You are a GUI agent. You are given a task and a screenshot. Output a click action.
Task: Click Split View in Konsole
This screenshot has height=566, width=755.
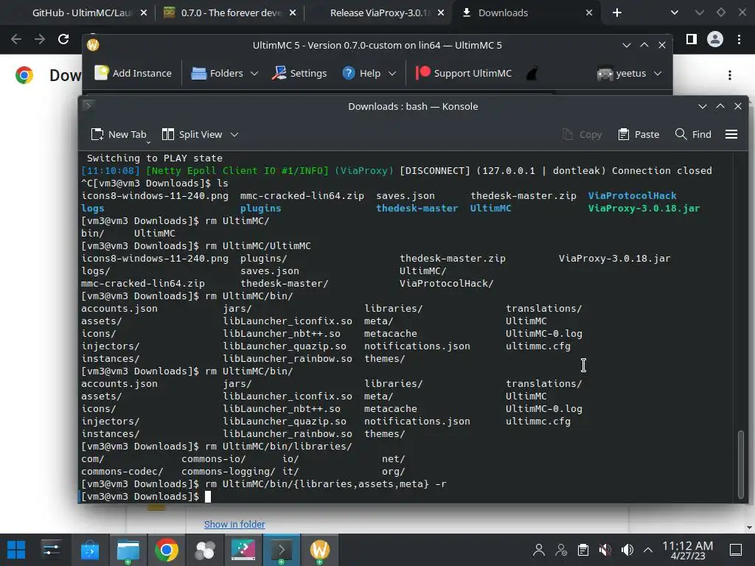[x=192, y=134]
